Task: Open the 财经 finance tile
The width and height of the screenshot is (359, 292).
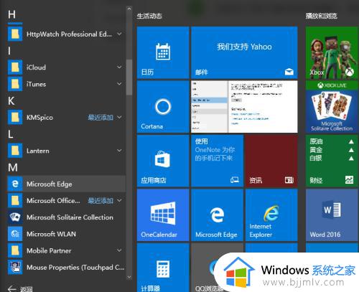Action: pyautogui.click(x=332, y=161)
